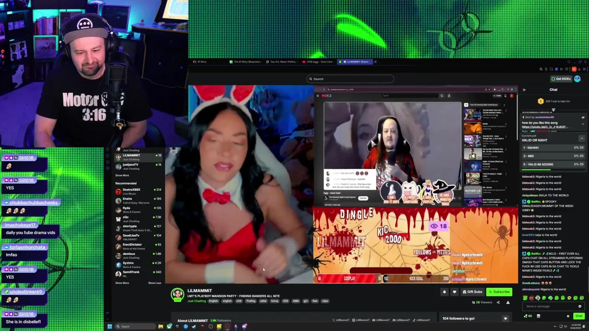
Task: Open the browser easy setup sliders icon
Action: tap(584, 69)
